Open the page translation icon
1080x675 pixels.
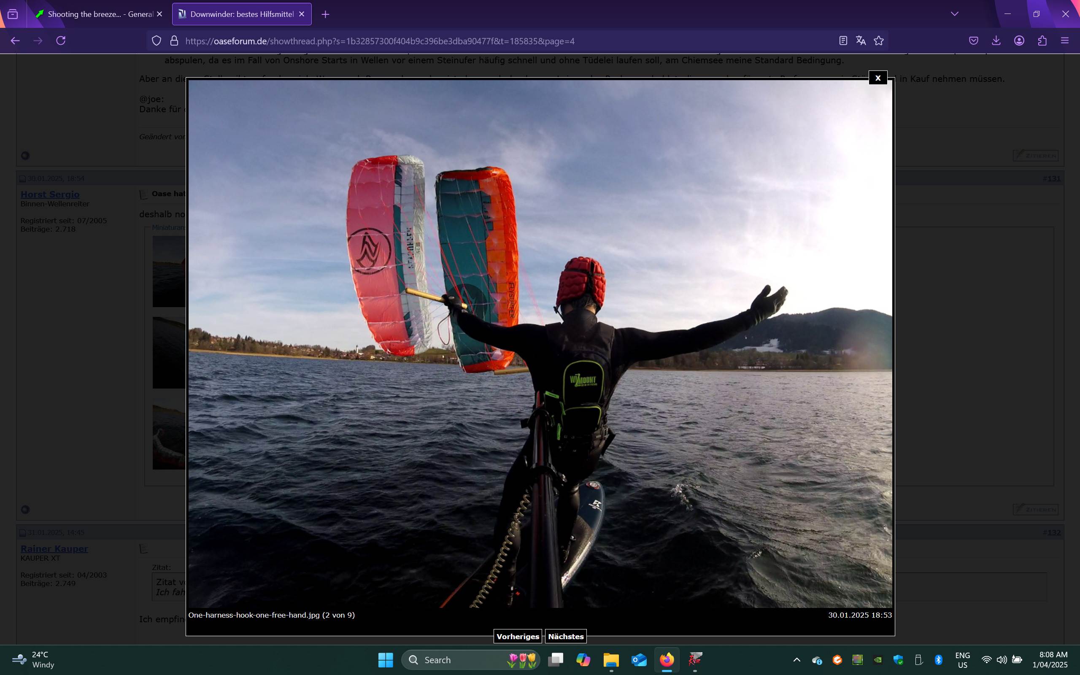pos(861,40)
